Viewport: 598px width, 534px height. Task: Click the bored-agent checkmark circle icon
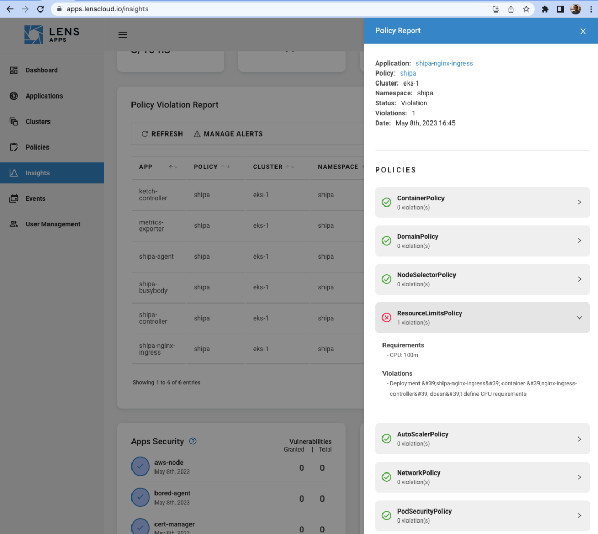tap(140, 497)
